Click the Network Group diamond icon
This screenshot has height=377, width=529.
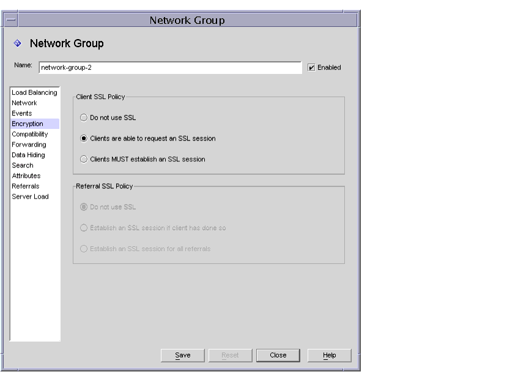pos(19,43)
